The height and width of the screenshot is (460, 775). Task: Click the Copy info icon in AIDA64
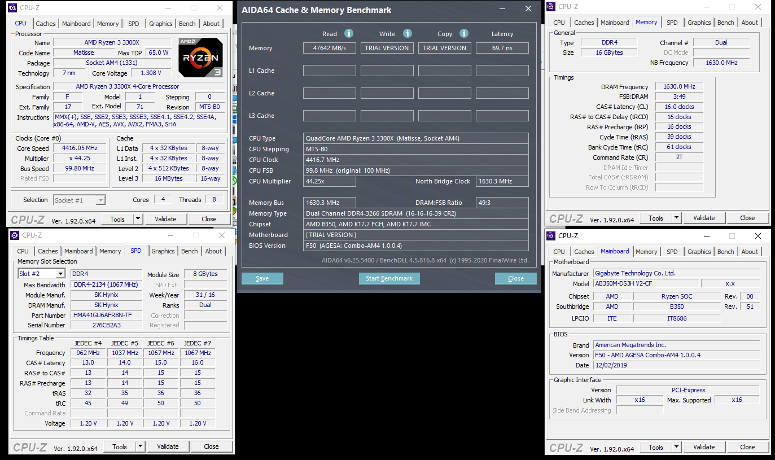(x=464, y=33)
